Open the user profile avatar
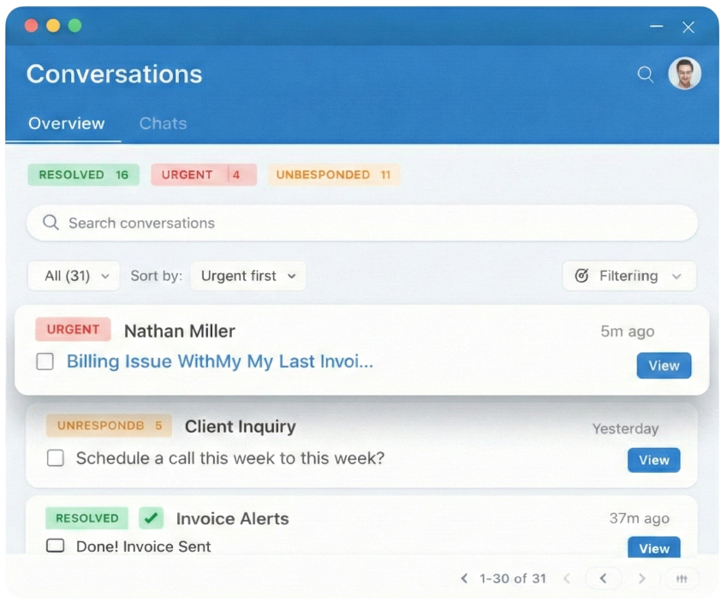The height and width of the screenshot is (603, 721). coord(684,74)
